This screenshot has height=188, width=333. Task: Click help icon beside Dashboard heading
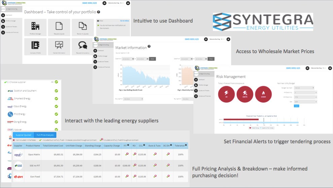coord(99,12)
